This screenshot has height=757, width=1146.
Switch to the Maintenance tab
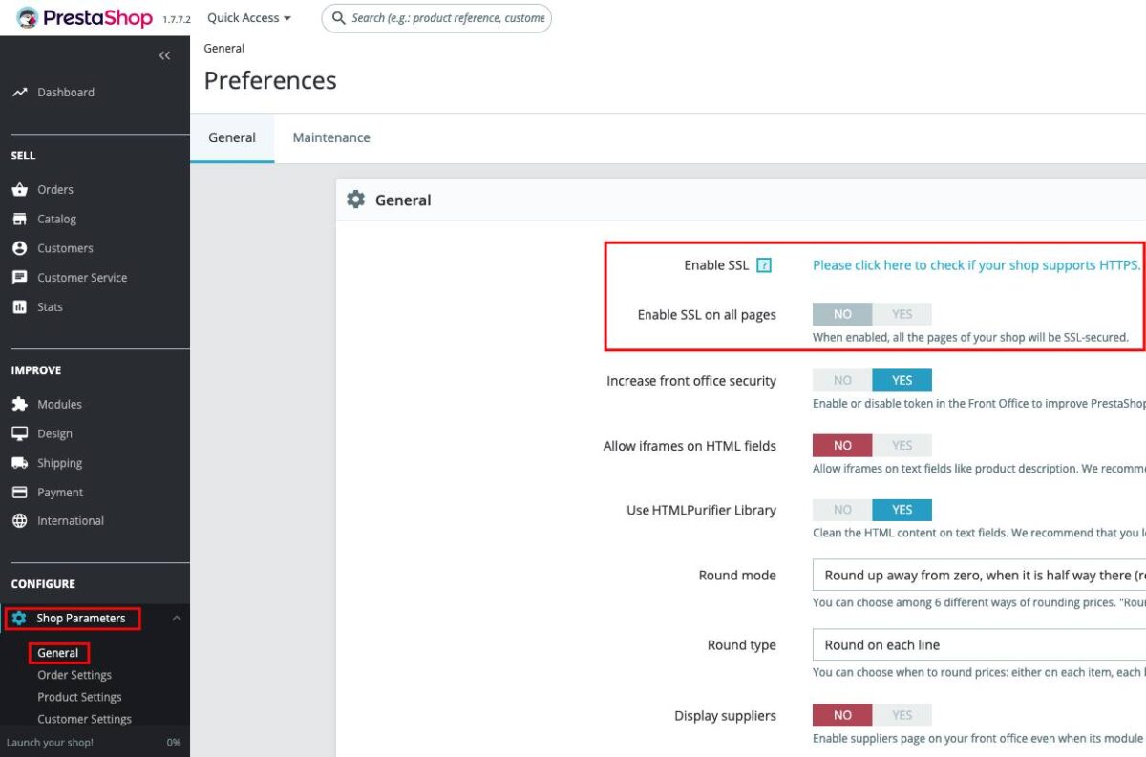[331, 137]
